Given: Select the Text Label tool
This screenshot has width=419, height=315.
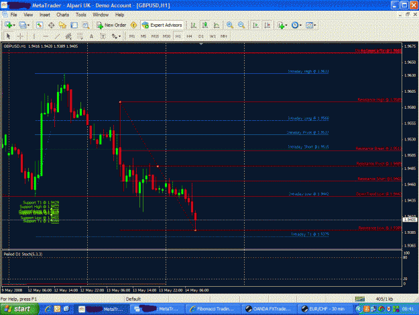Looking at the screenshot, I should click(103, 36).
